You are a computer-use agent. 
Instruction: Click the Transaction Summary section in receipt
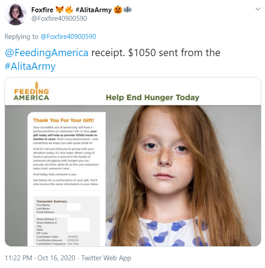pos(52,201)
